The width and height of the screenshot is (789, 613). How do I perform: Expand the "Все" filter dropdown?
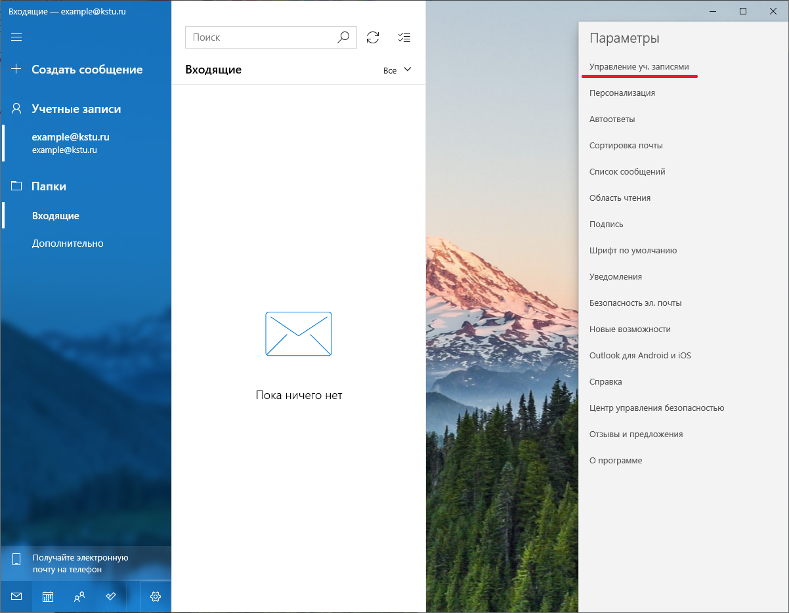point(397,70)
